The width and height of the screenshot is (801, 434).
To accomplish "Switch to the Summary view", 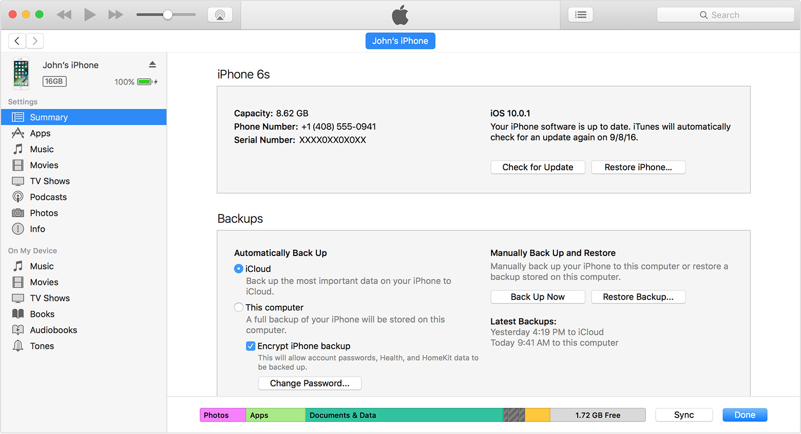I will [49, 116].
